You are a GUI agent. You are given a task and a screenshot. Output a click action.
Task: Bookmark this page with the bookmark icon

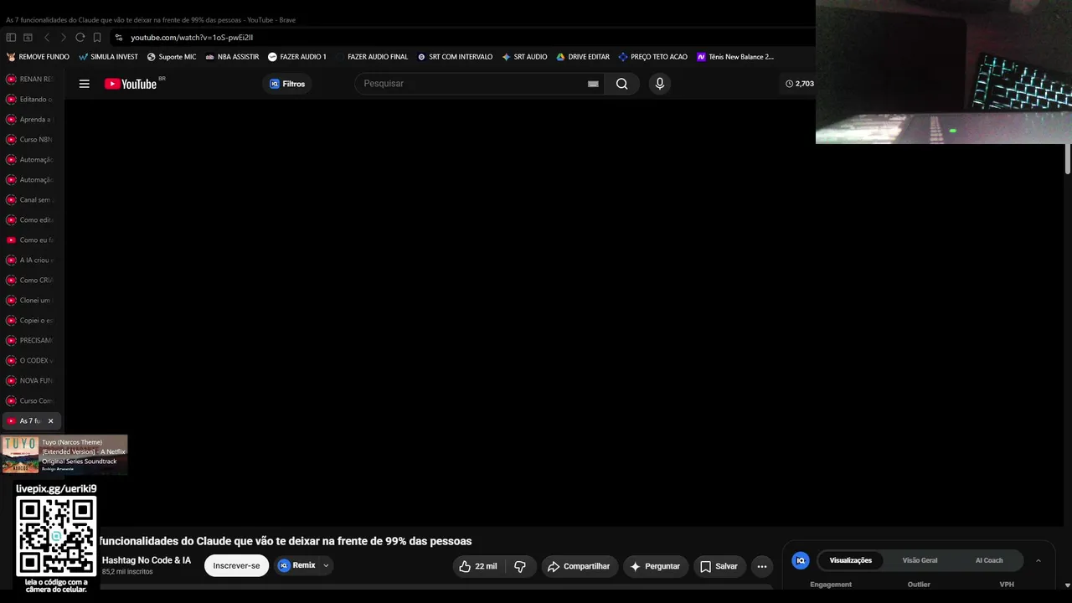tap(97, 38)
